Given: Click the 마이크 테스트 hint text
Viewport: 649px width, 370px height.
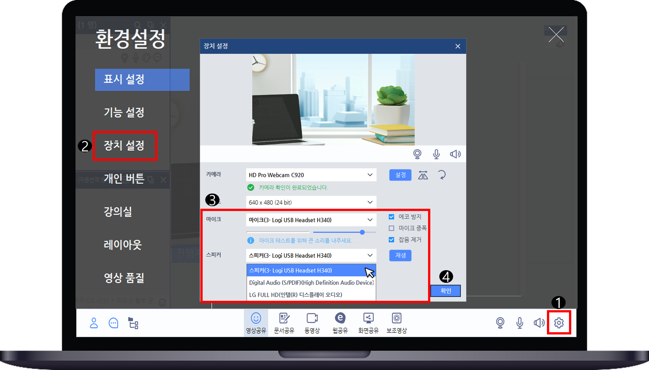Looking at the screenshot, I should (306, 241).
